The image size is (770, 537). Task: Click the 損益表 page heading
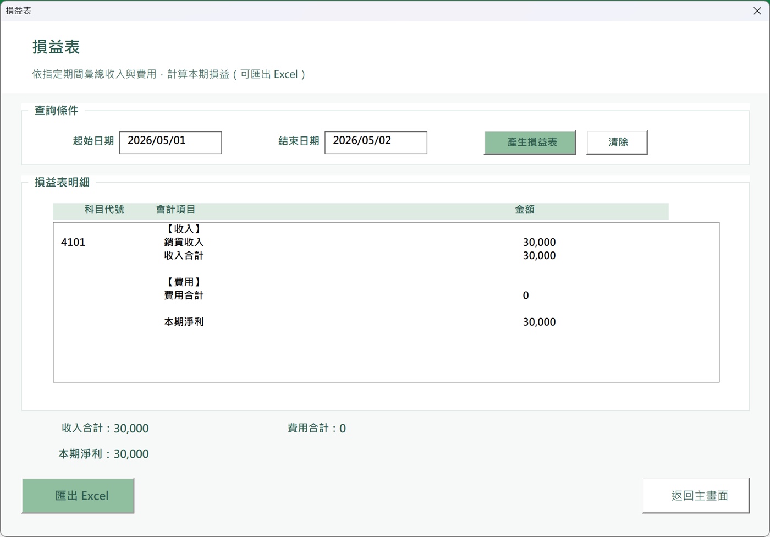coord(56,47)
